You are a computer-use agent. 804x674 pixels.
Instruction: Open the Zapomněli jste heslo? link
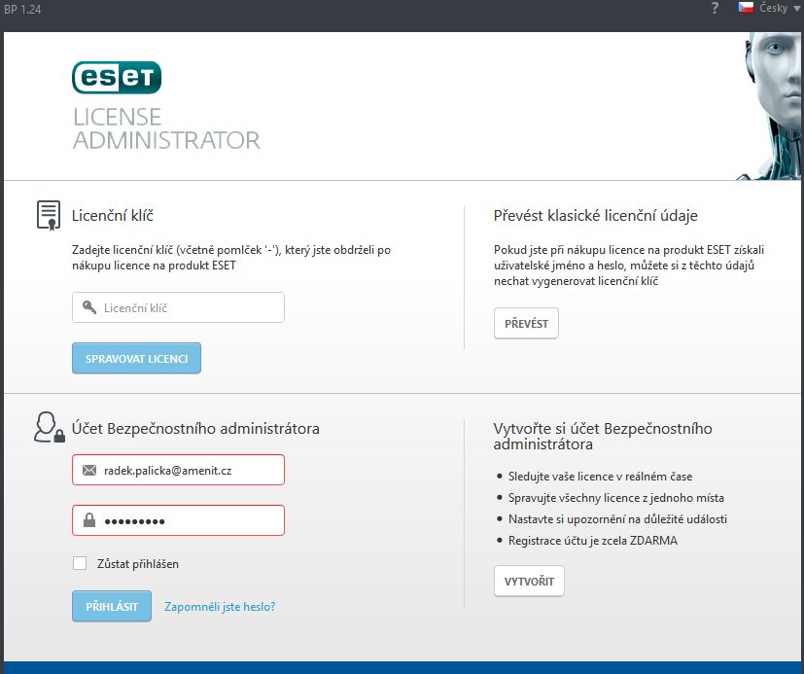point(220,606)
